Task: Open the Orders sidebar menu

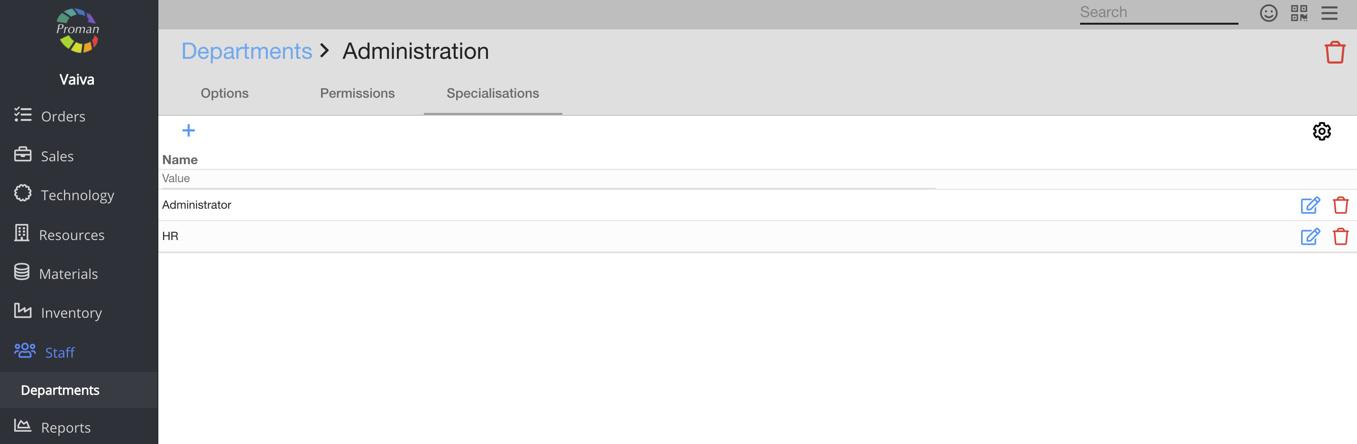Action: [63, 116]
